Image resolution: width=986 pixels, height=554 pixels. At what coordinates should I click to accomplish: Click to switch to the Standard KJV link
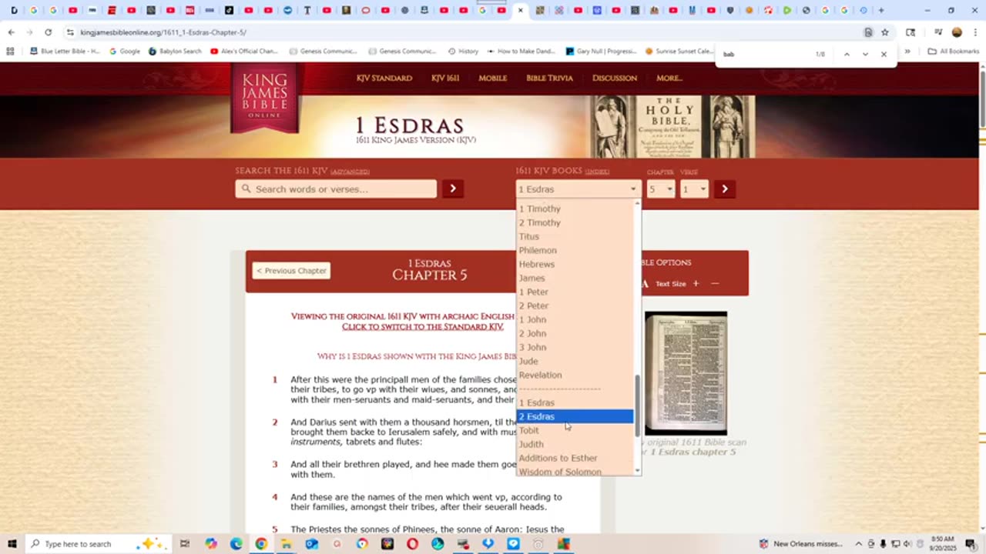tap(423, 327)
